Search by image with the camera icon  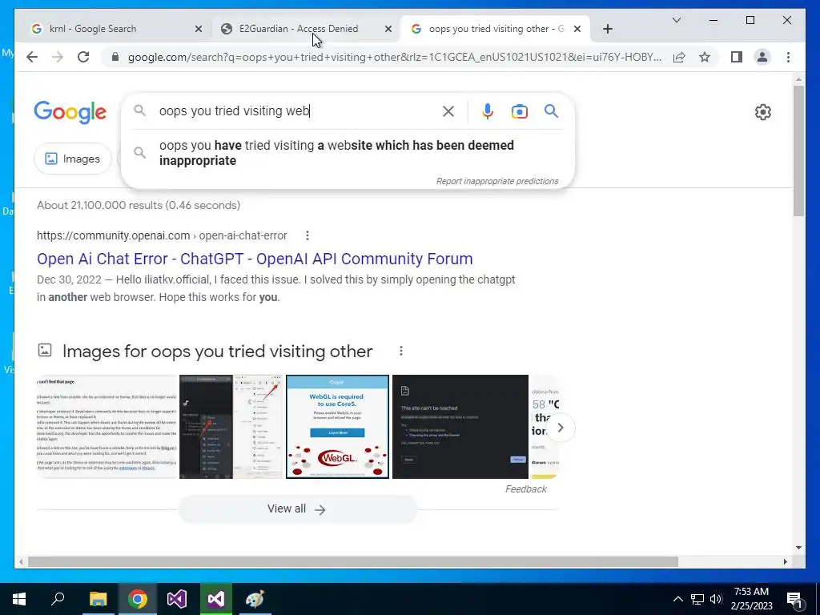point(519,111)
